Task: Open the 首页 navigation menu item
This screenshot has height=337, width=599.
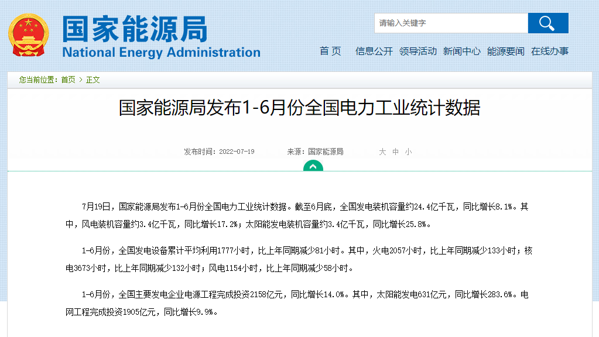Action: pyautogui.click(x=330, y=51)
